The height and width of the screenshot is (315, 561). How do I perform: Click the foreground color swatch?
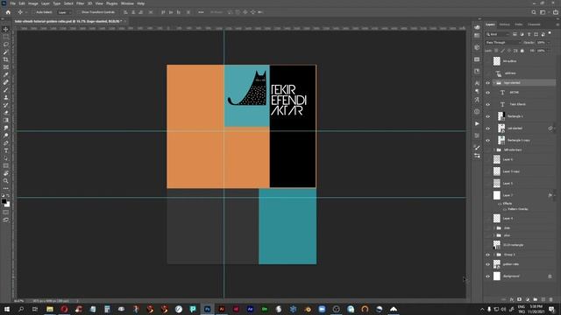click(x=4, y=201)
